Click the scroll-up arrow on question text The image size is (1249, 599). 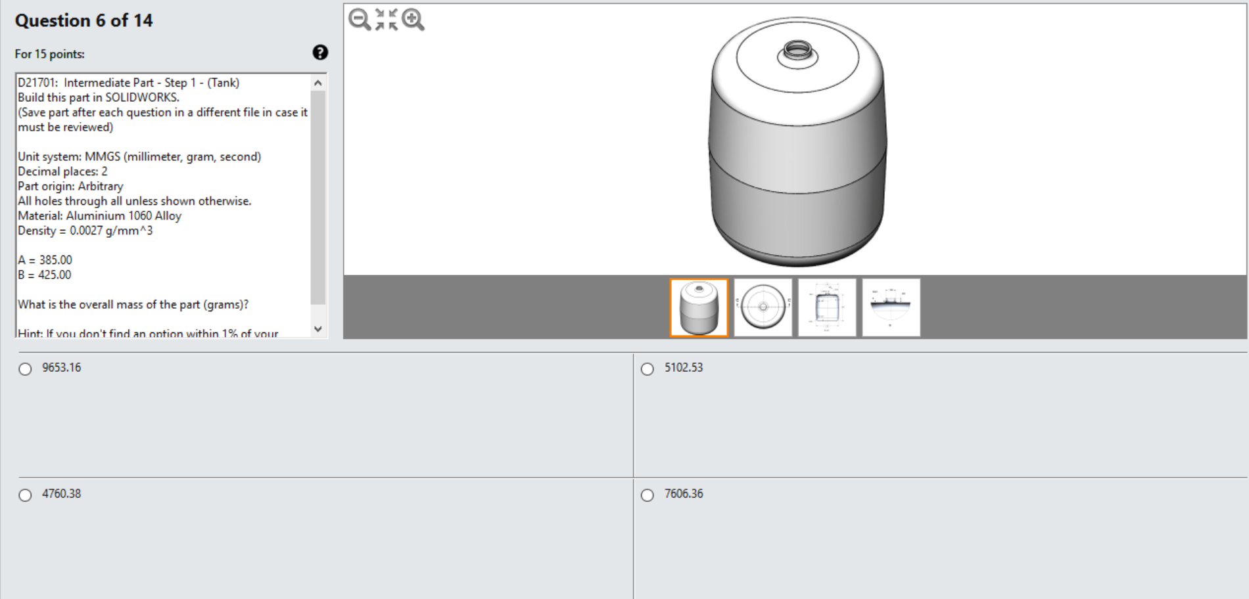pyautogui.click(x=318, y=83)
